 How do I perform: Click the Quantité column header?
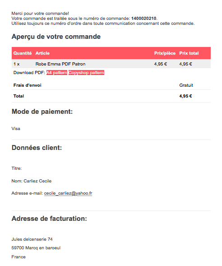click(x=23, y=53)
